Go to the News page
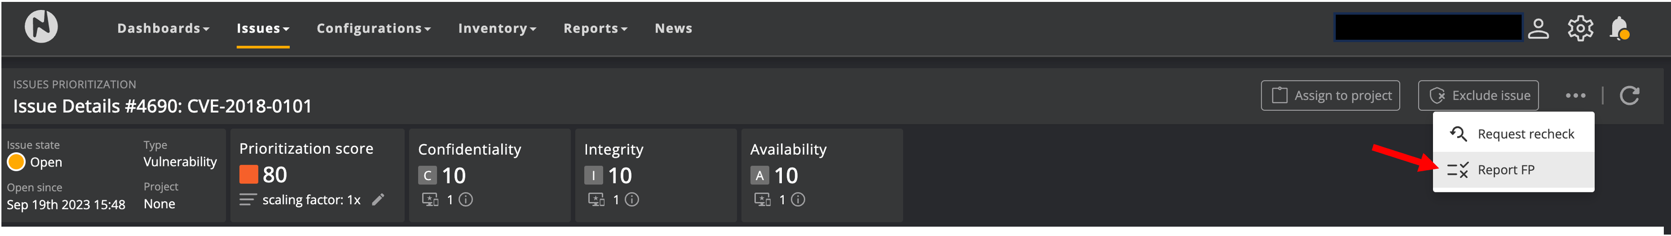Image resolution: width=1671 pixels, height=236 pixels. [x=673, y=28]
